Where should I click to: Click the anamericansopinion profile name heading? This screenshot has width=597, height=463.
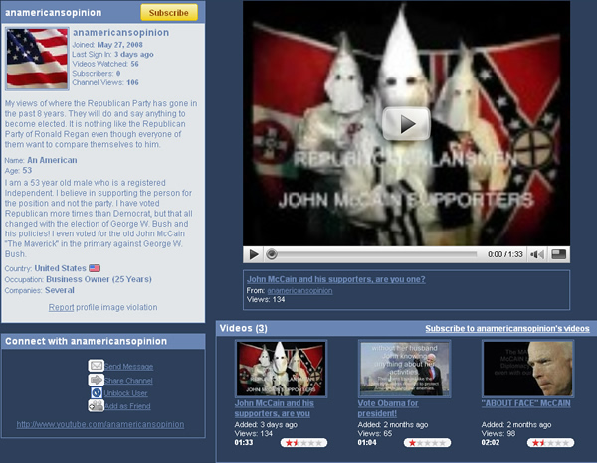pyautogui.click(x=120, y=33)
